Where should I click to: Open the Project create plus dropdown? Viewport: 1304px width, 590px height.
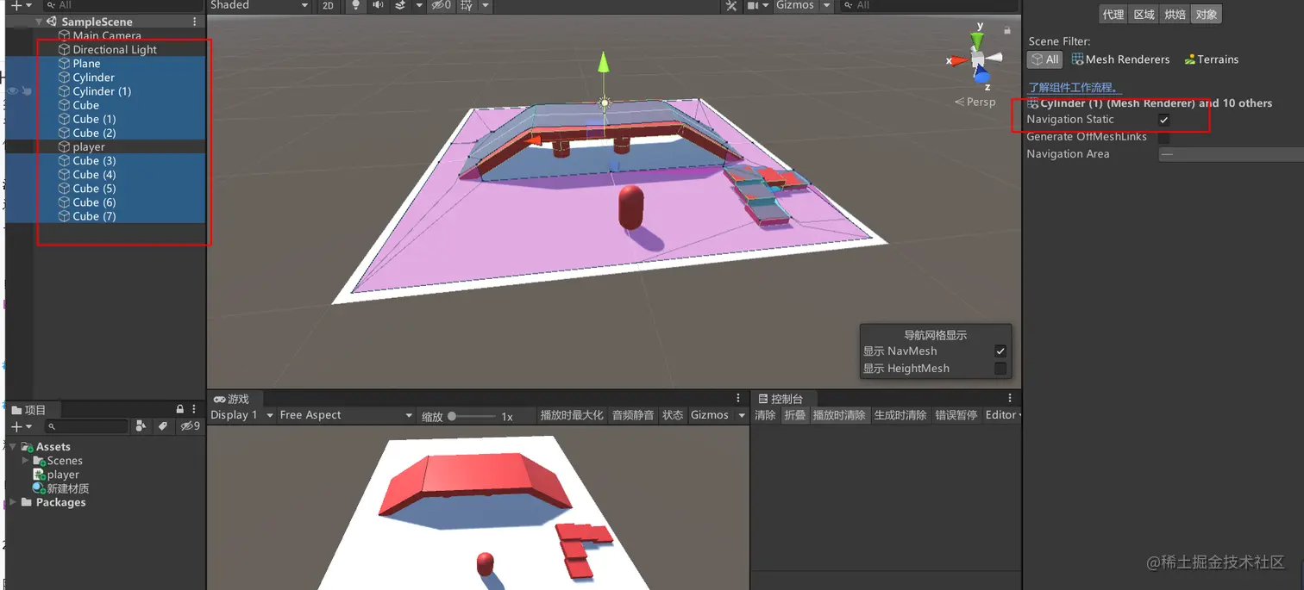click(x=22, y=426)
